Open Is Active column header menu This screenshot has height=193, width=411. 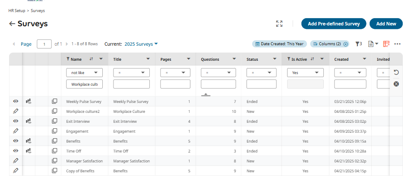[322, 59]
